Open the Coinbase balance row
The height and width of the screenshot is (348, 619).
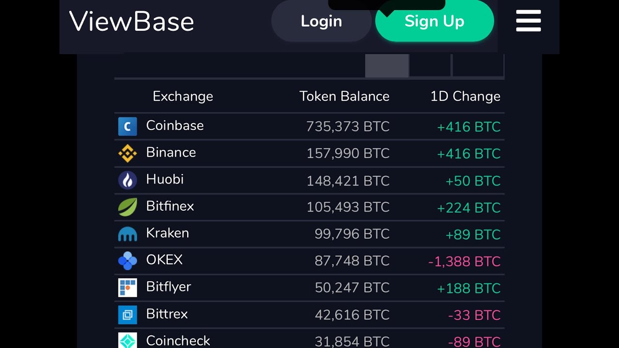309,126
